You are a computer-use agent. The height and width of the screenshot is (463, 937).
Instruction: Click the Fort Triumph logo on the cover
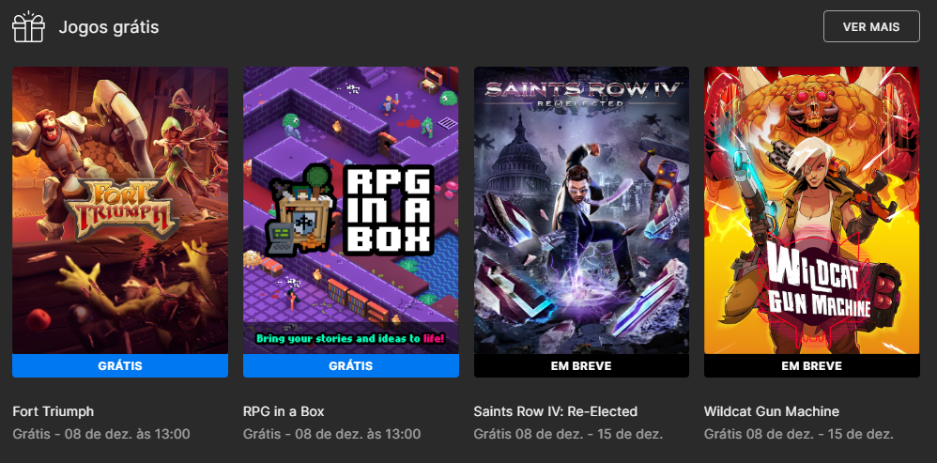(121, 208)
